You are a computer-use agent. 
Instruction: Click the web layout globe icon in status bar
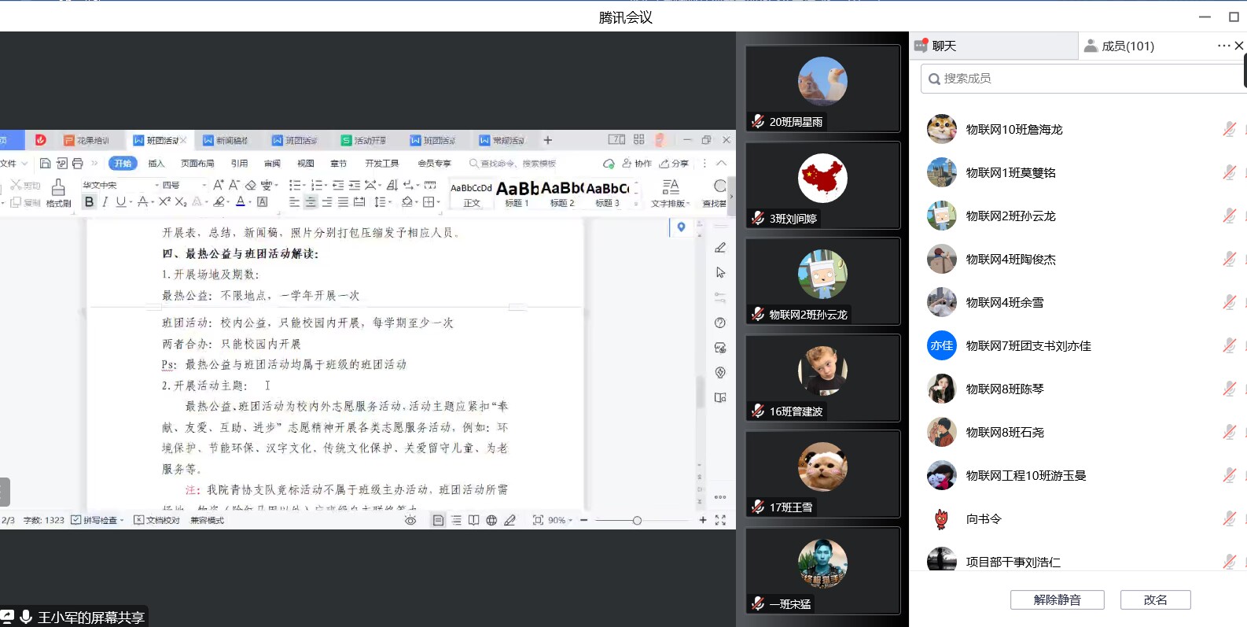[x=491, y=520]
